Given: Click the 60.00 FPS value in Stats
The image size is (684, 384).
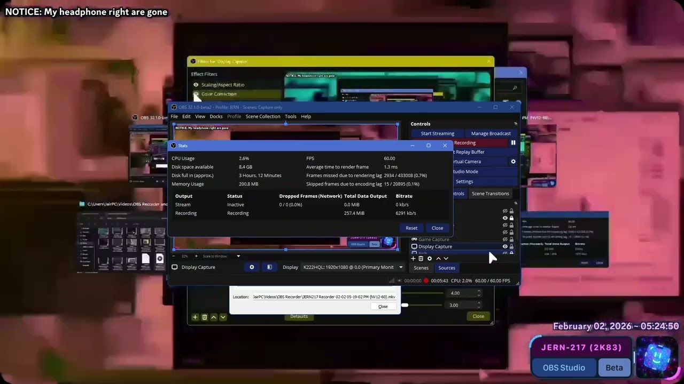Looking at the screenshot, I should 389,158.
